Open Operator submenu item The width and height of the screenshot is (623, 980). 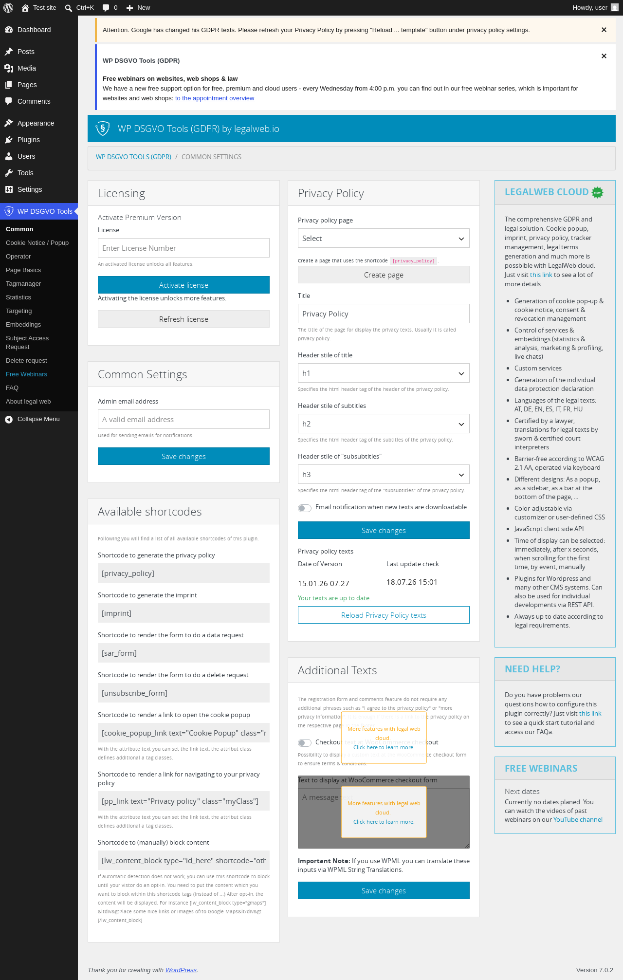point(18,256)
